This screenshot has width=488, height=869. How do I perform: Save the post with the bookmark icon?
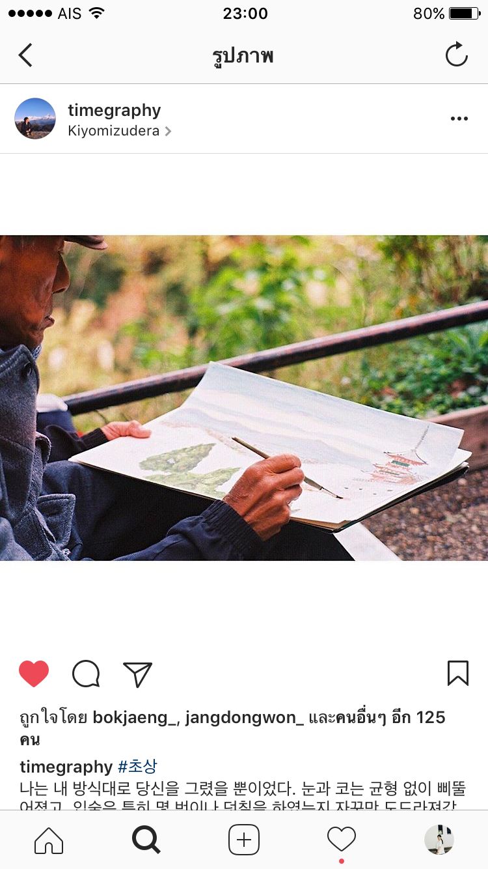[x=458, y=674]
